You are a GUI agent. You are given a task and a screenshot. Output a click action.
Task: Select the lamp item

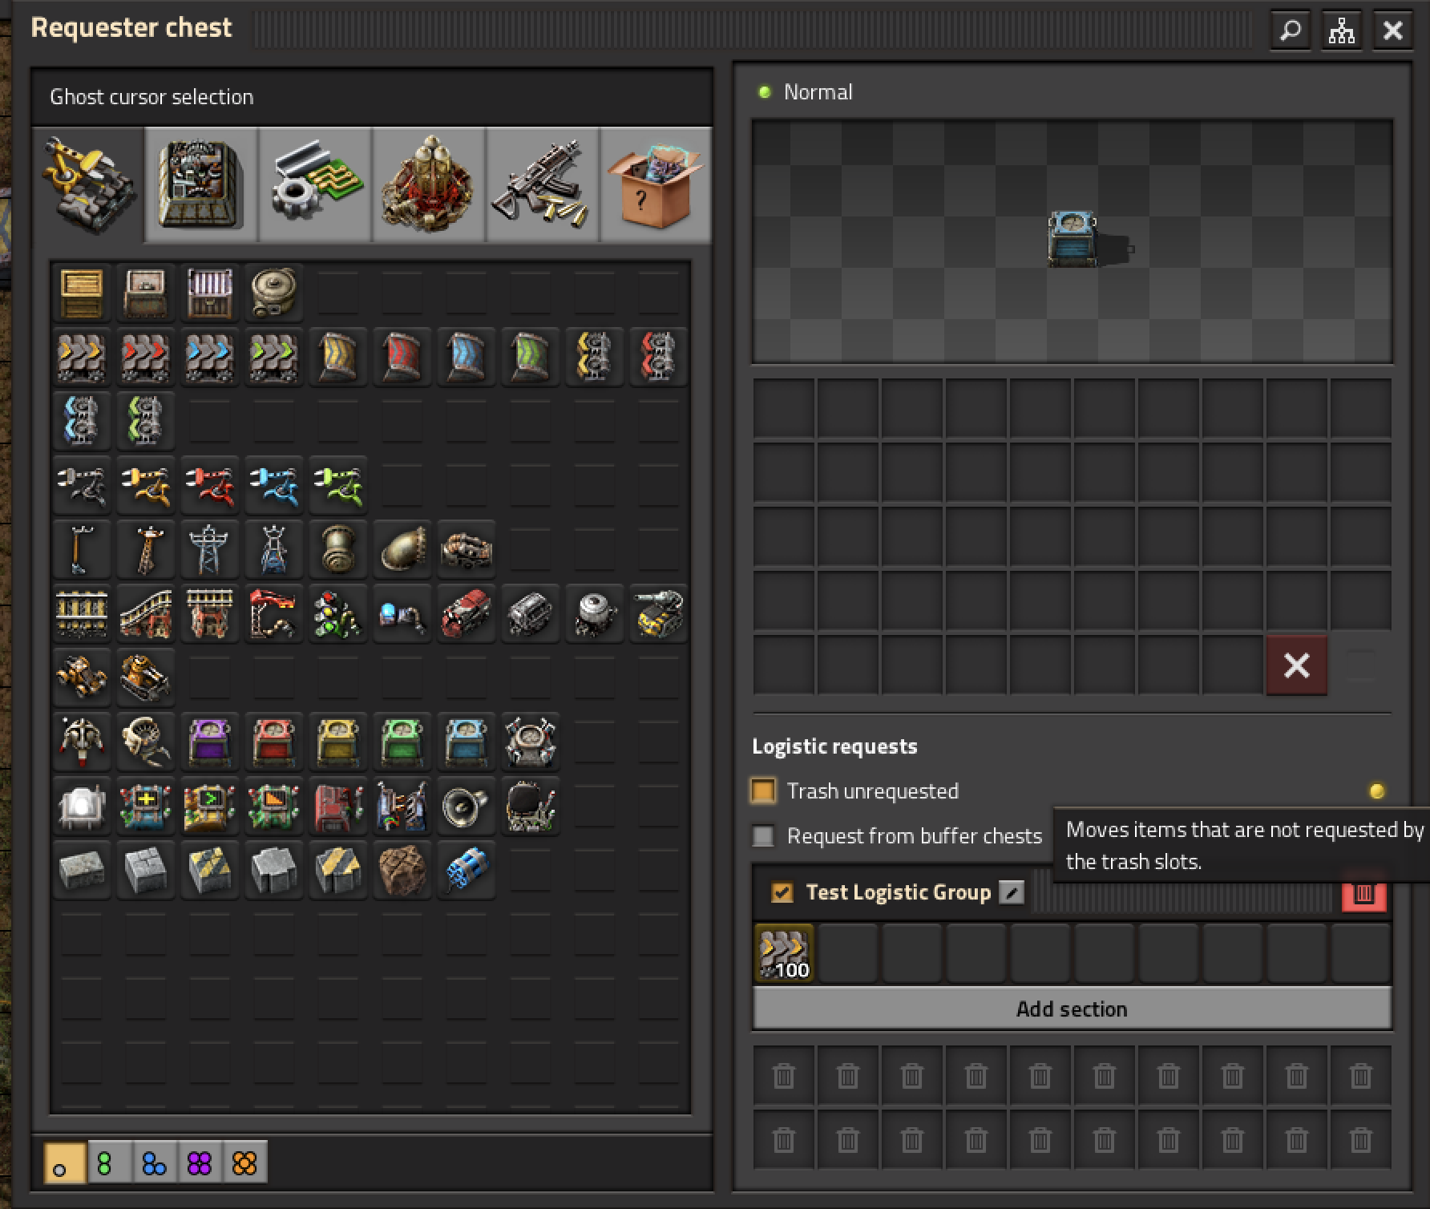pos(82,807)
